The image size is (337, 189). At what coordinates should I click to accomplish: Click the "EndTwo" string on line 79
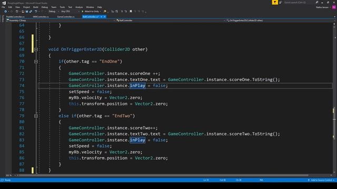click(122, 116)
